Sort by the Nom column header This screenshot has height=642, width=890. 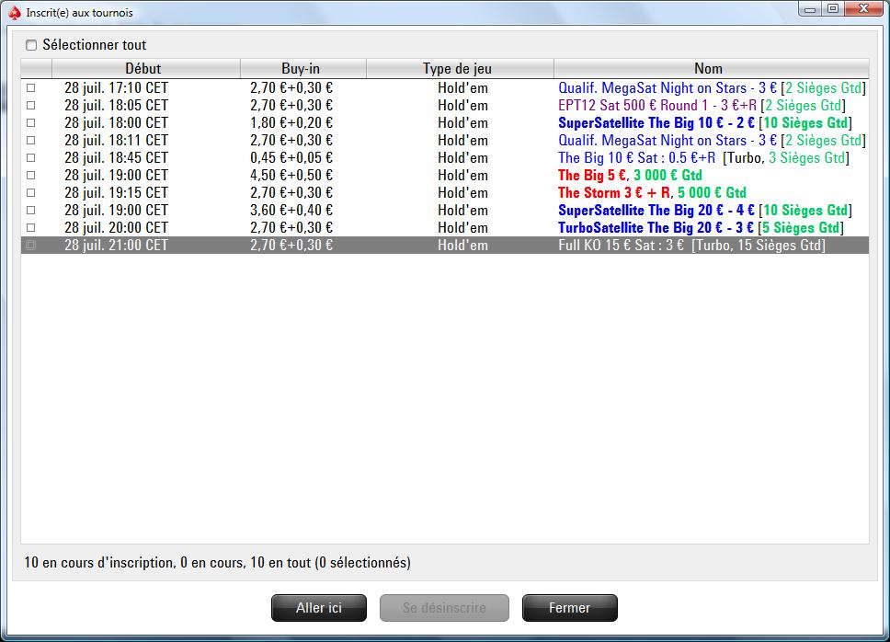pos(712,69)
